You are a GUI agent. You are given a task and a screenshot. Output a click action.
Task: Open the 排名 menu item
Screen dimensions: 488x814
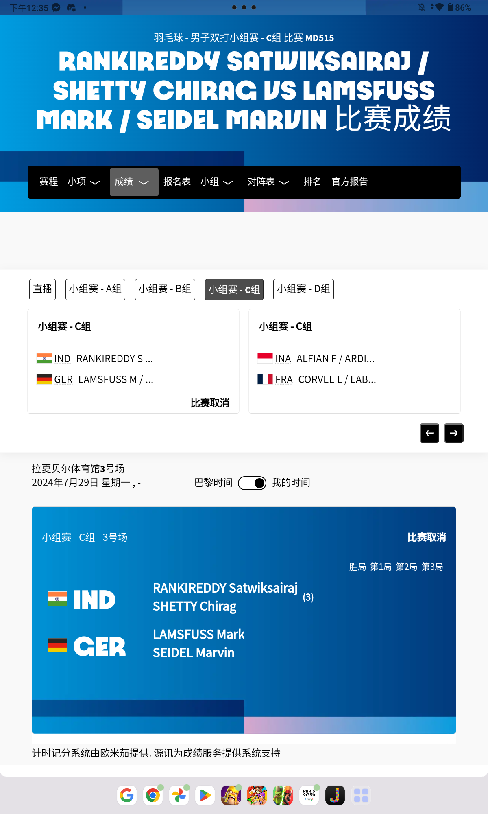pos(312,182)
